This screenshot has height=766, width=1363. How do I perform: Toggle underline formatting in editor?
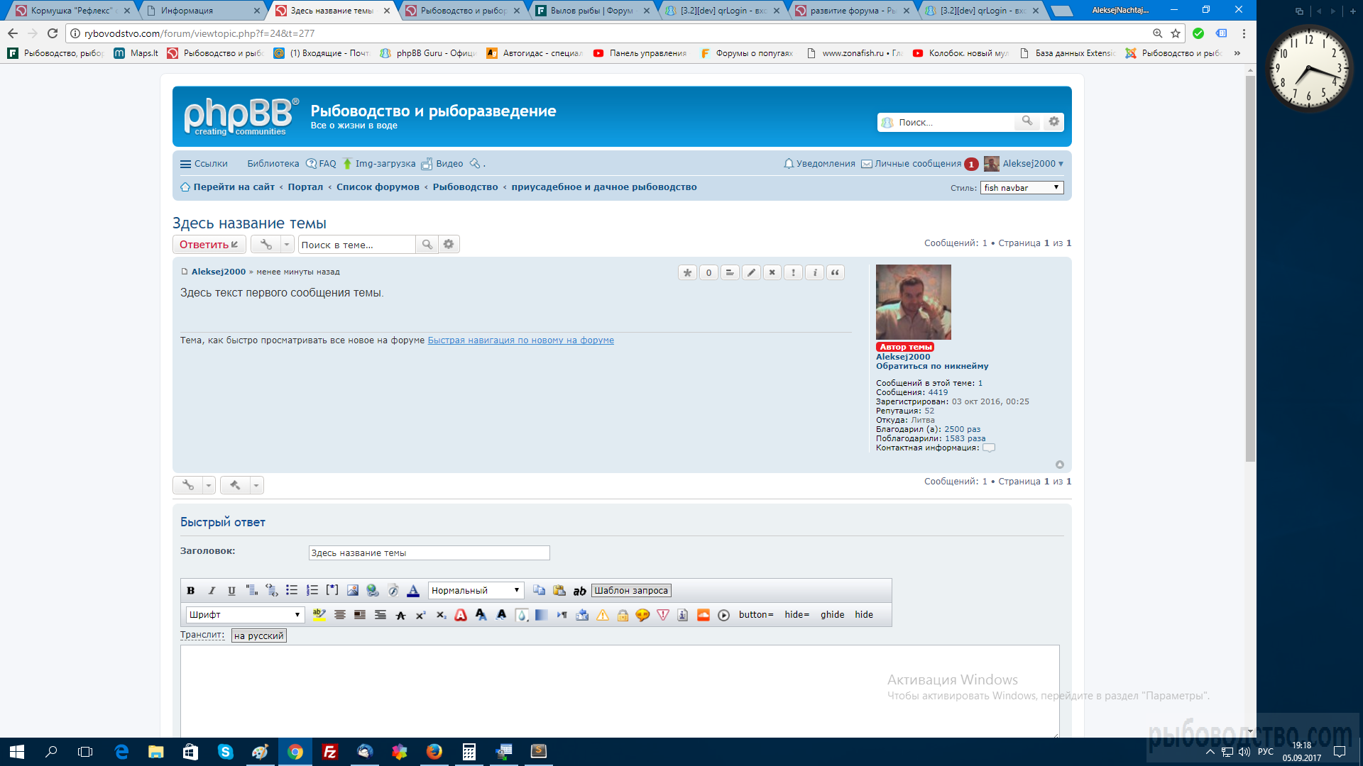[x=231, y=590]
